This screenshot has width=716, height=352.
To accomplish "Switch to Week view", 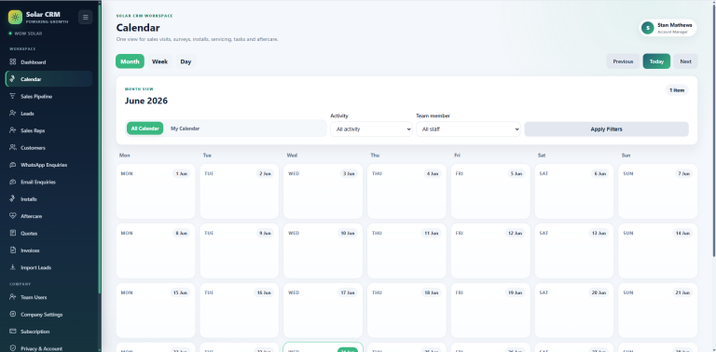I will [x=159, y=61].
